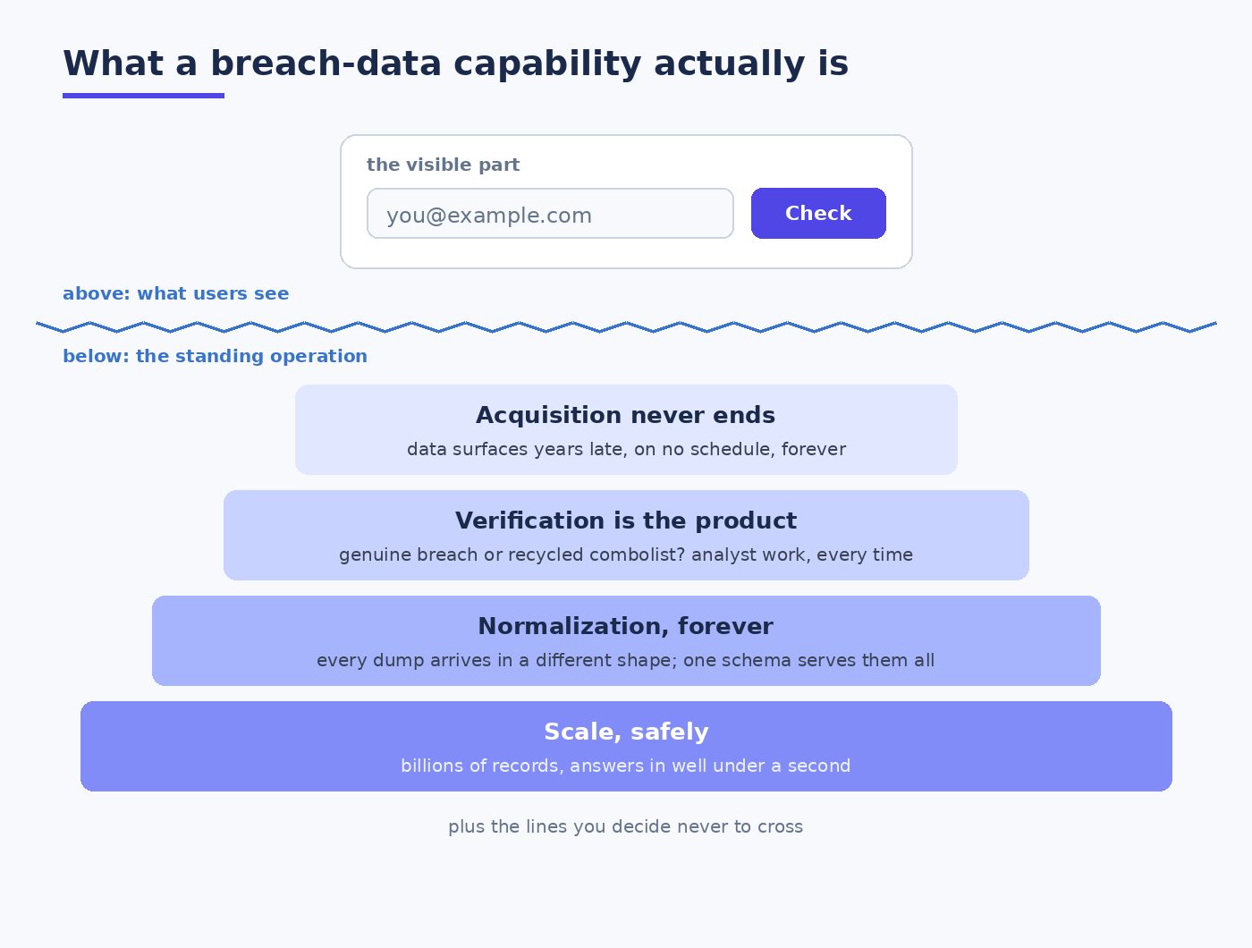This screenshot has height=948, width=1252.
Task: Select the 'Acquisition never ends' block
Action: pyautogui.click(x=626, y=429)
